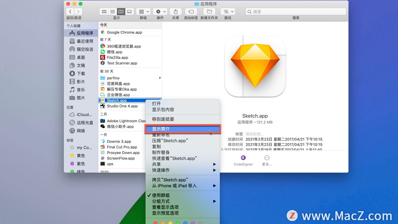Click the Sketch app icon preview
This screenshot has width=398, height=224.
tap(255, 66)
